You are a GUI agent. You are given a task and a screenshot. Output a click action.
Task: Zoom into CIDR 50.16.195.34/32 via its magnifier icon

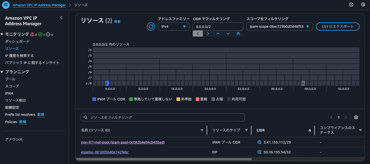(x=259, y=152)
